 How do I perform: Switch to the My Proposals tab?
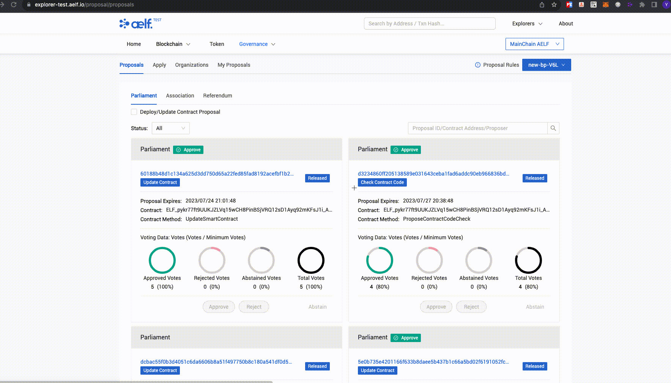234,65
